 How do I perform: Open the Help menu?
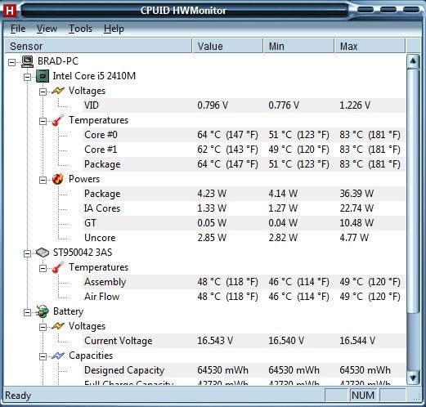(x=114, y=29)
